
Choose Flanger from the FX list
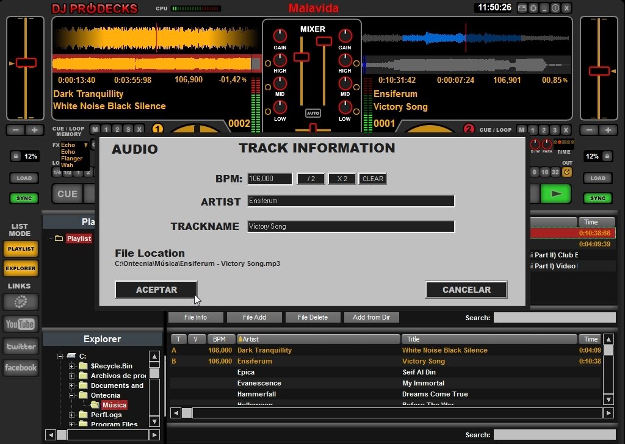click(72, 159)
